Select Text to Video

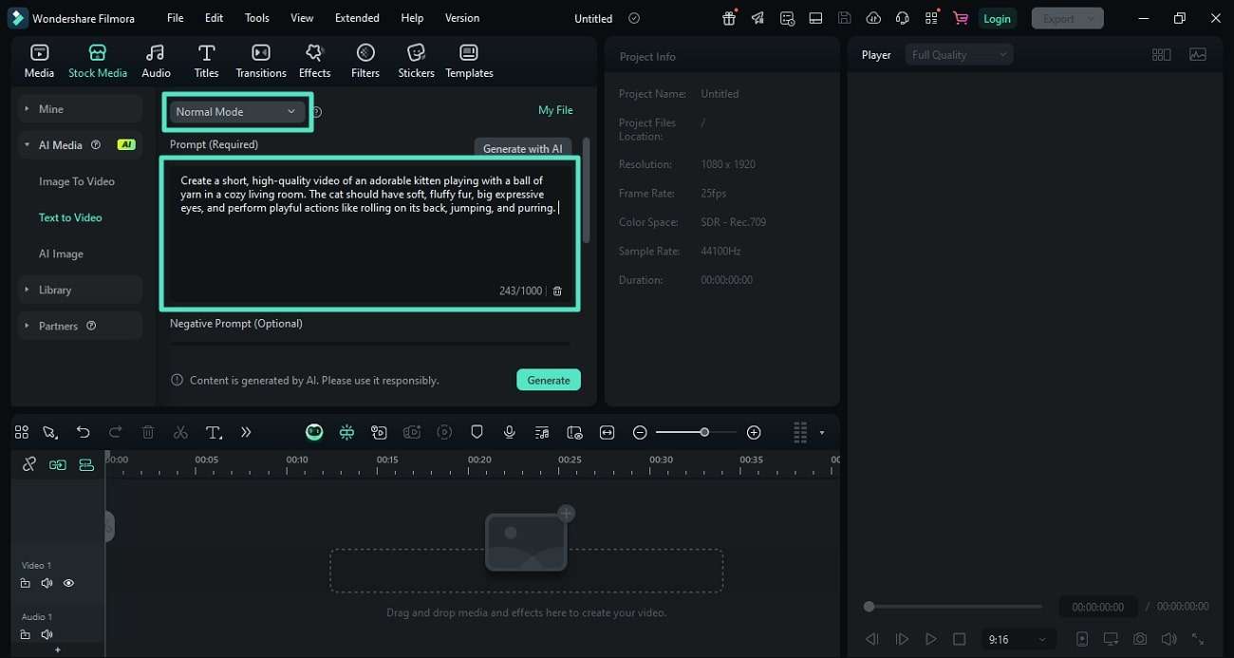pos(70,217)
